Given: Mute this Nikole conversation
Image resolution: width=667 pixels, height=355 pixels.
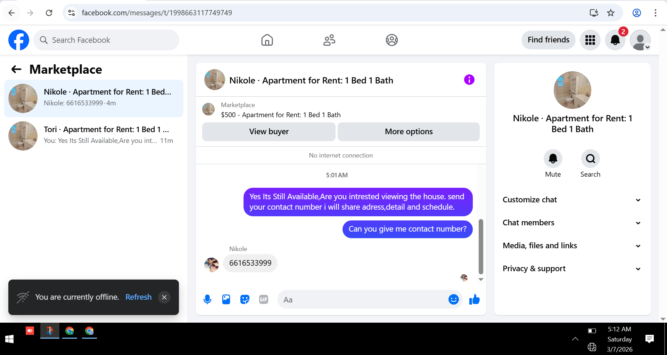Looking at the screenshot, I should (553, 159).
